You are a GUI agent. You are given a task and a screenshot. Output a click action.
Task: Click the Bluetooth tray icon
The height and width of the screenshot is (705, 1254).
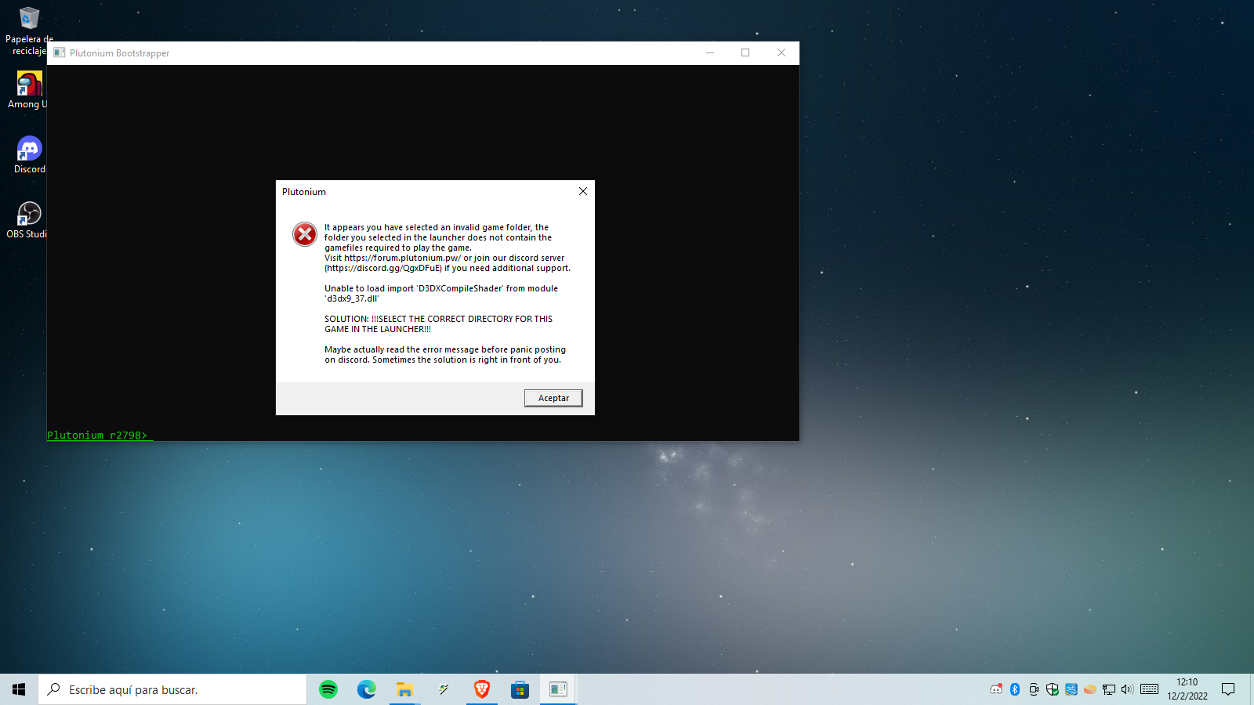[x=1015, y=689]
